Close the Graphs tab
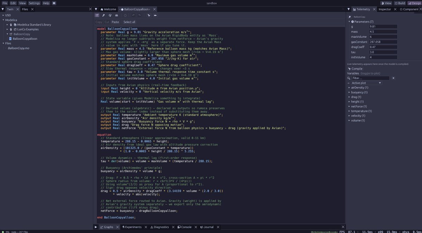This screenshot has height=233, width=422. (117, 227)
